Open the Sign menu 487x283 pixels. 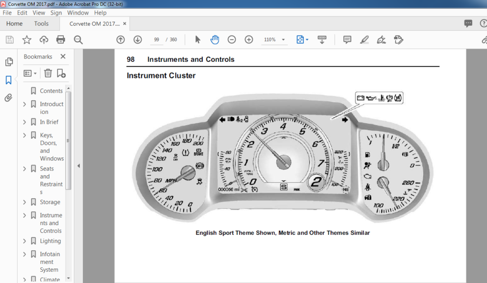pos(56,13)
